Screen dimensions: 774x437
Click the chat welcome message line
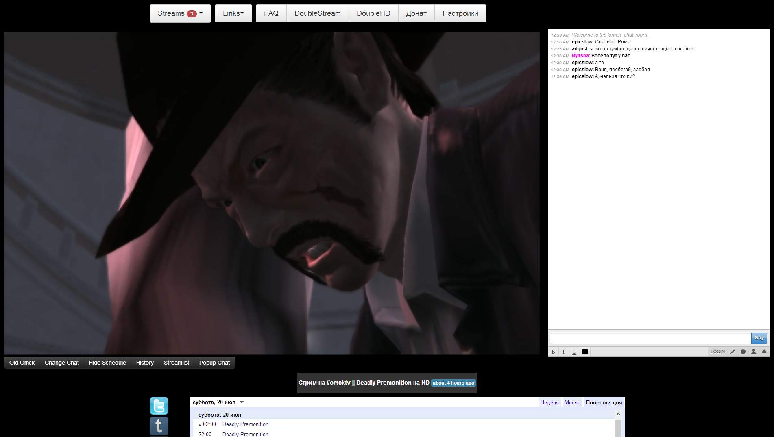pos(610,35)
